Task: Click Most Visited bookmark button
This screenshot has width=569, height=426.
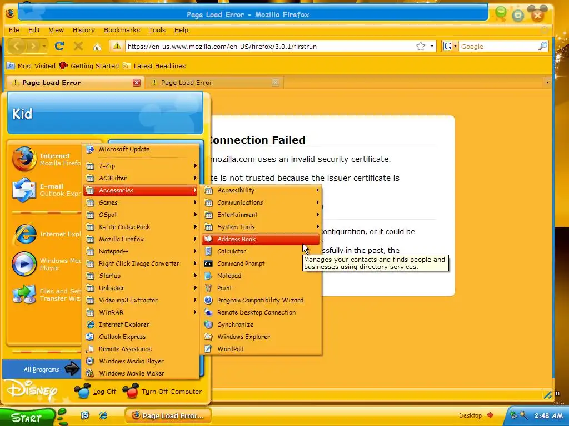Action: 31,66
